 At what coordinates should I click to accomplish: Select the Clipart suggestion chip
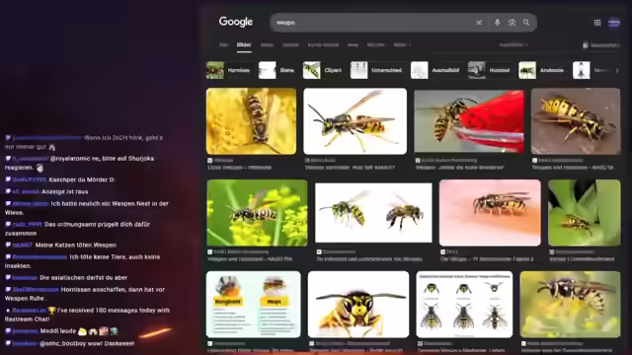[323, 70]
